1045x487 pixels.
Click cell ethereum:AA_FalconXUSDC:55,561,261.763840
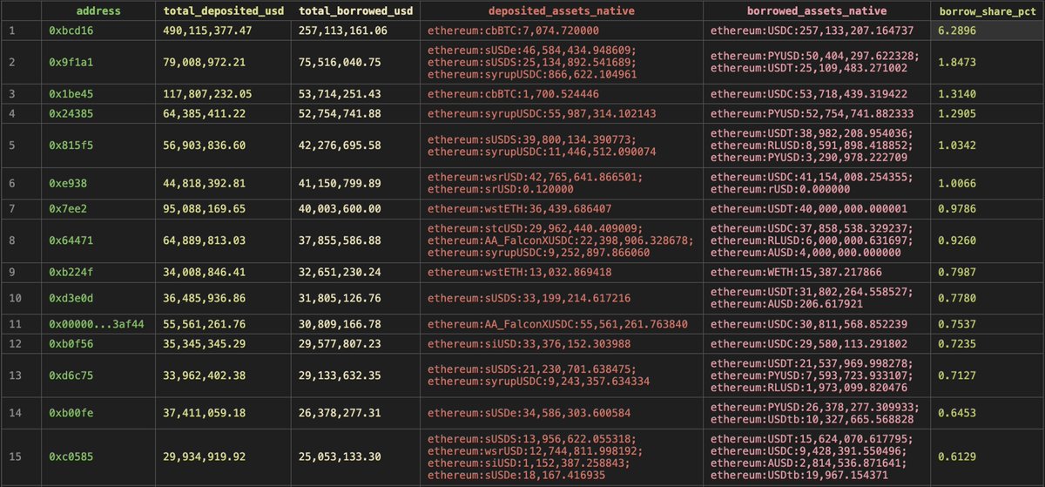[x=557, y=323]
